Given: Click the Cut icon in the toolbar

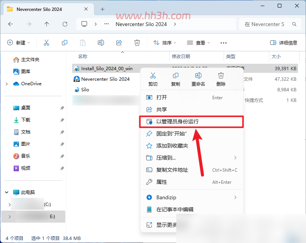Looking at the screenshot, I should pyautogui.click(x=46, y=43).
